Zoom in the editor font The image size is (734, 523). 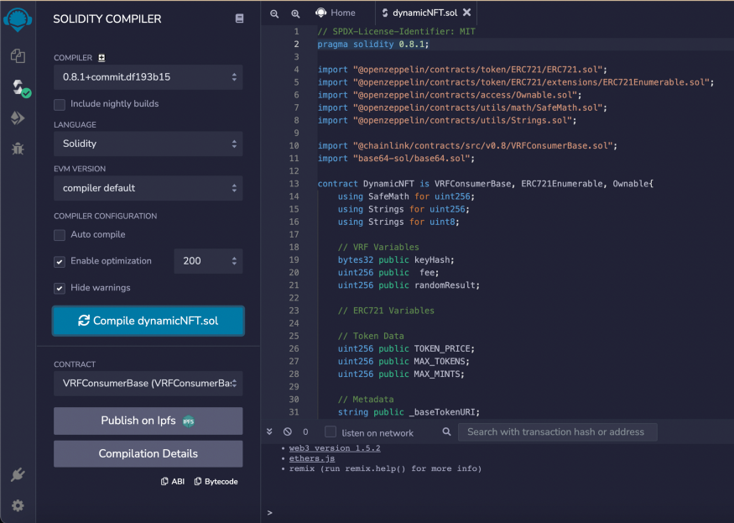click(x=295, y=13)
